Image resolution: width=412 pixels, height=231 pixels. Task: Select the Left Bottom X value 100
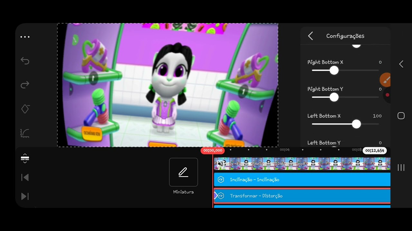(x=377, y=116)
